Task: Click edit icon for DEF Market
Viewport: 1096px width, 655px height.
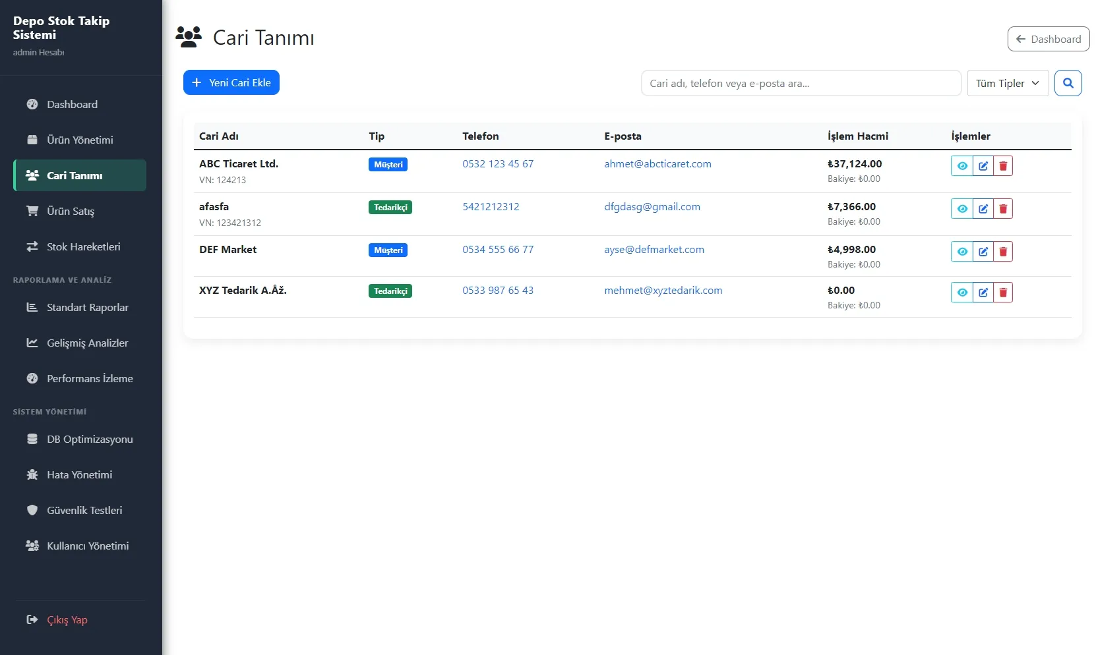Action: pos(983,252)
